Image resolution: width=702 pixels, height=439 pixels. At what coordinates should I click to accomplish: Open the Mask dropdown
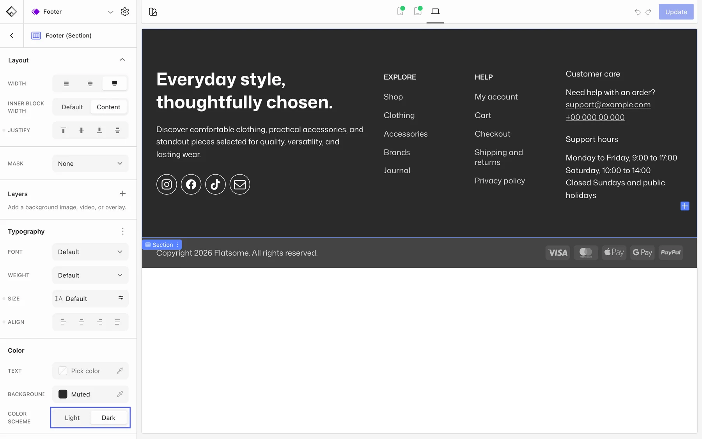(90, 164)
